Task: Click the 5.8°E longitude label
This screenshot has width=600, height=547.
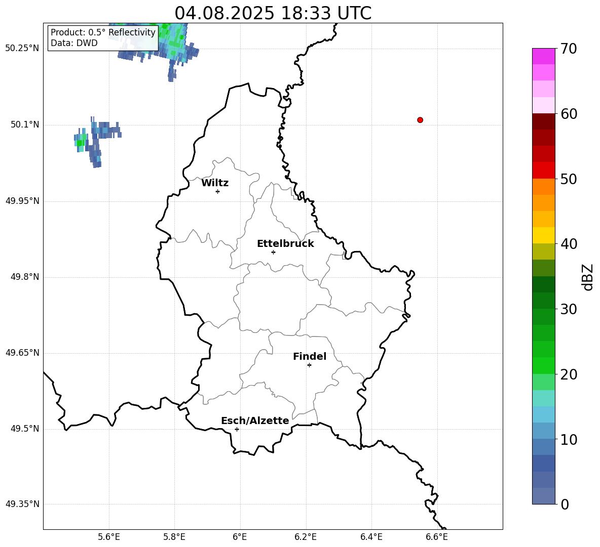Action: click(174, 537)
